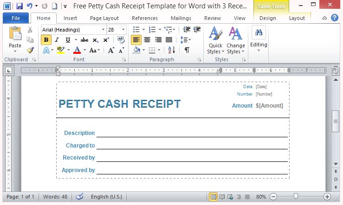Click the Paste clipboard icon
The width and height of the screenshot is (343, 205).
[x=15, y=33]
